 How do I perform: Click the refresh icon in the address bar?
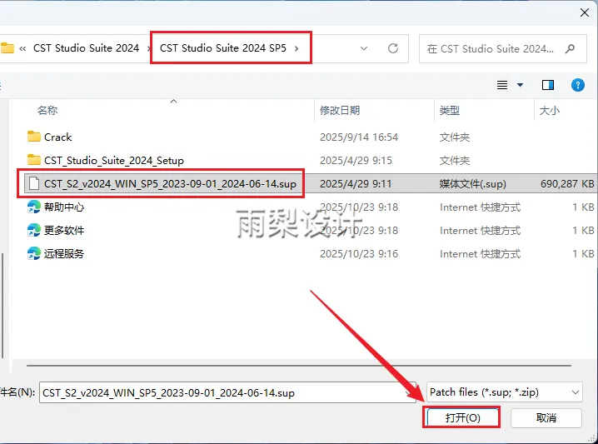pyautogui.click(x=393, y=48)
